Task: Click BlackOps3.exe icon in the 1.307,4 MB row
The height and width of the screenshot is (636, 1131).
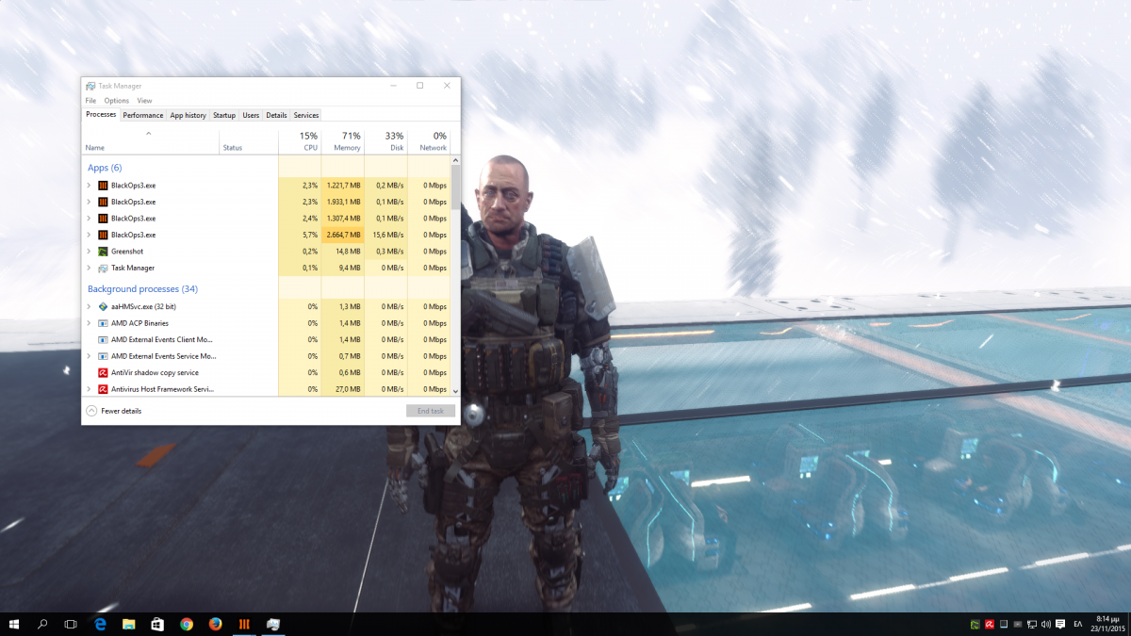Action: (103, 219)
